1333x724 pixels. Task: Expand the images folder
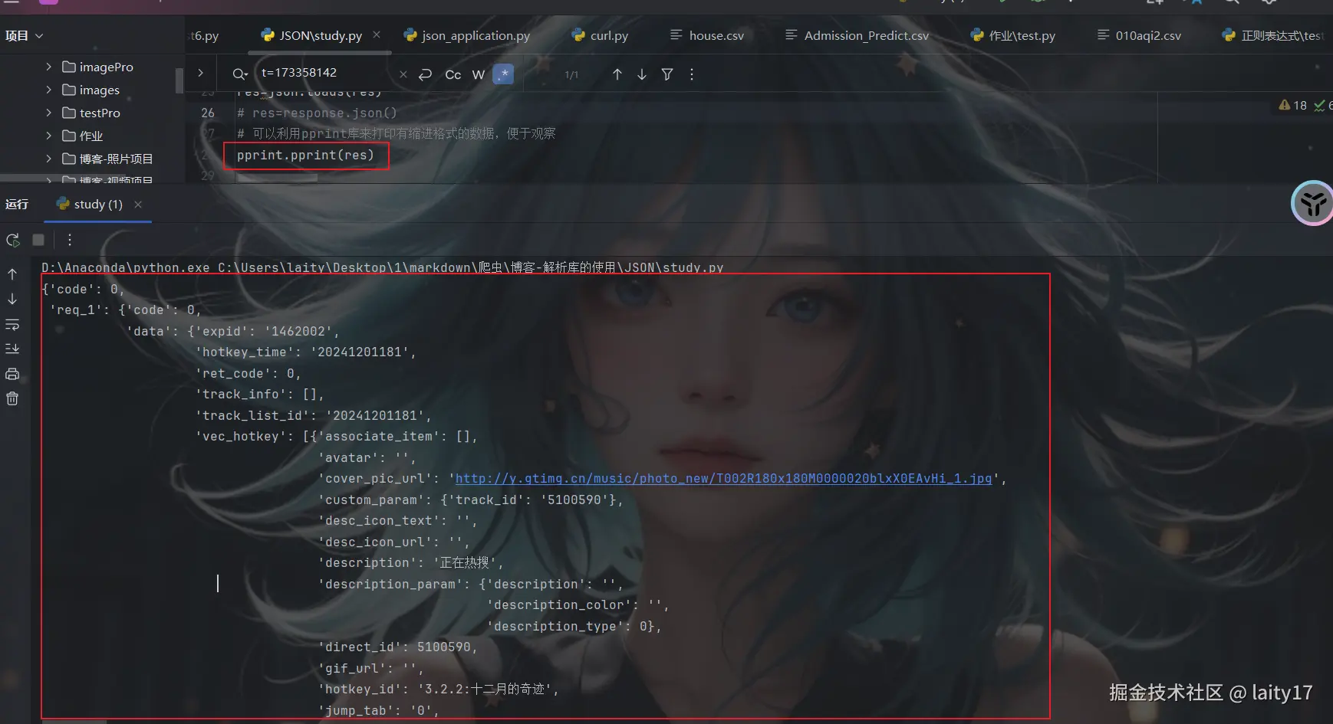coord(48,90)
